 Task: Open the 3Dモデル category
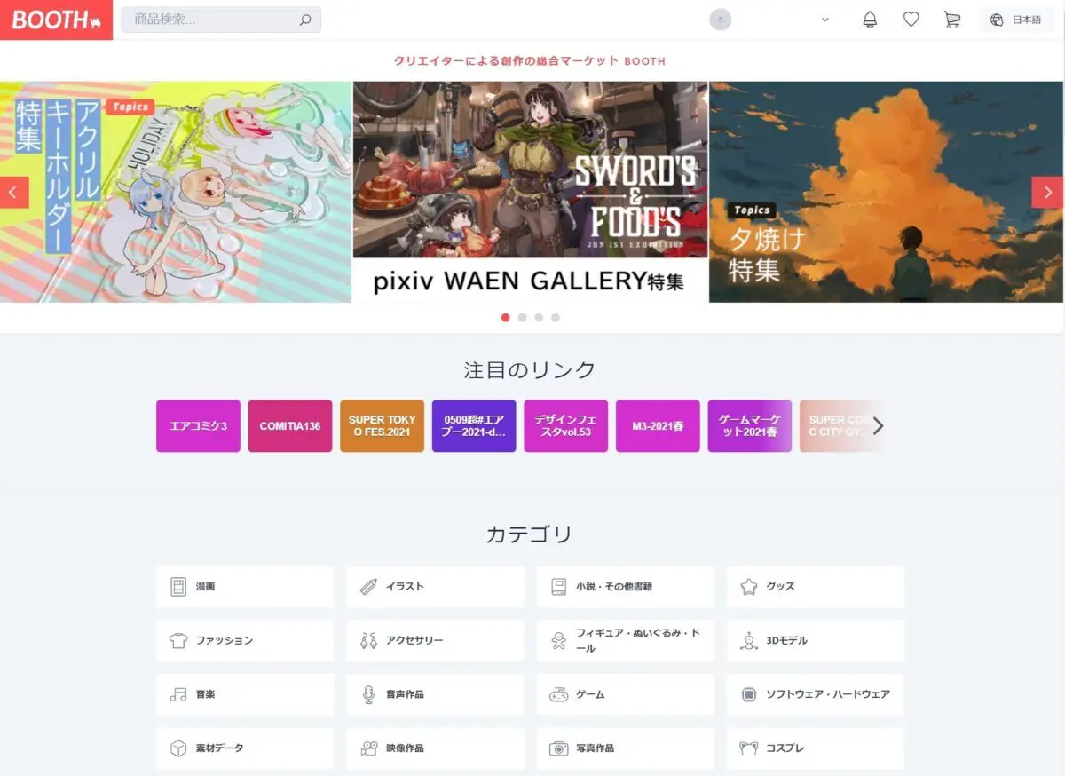click(816, 640)
